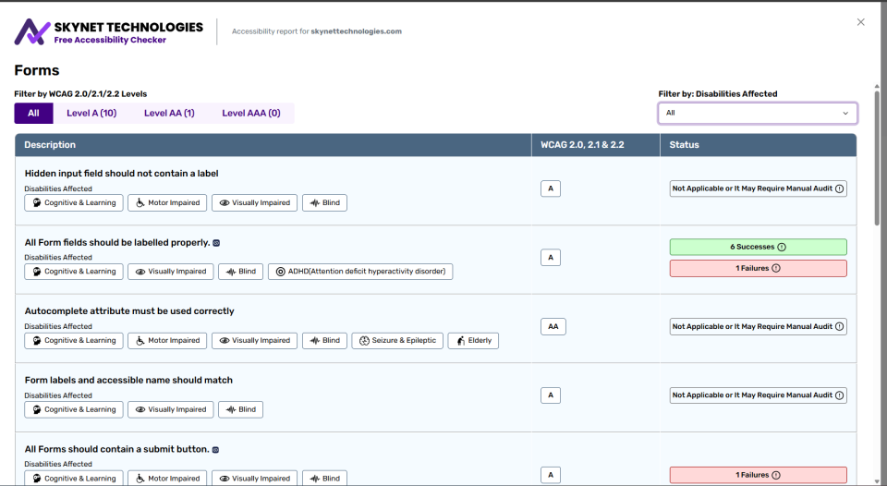This screenshot has height=486, width=887.
Task: Click the vertical scrollbar thumb on the right
Action: point(877,158)
